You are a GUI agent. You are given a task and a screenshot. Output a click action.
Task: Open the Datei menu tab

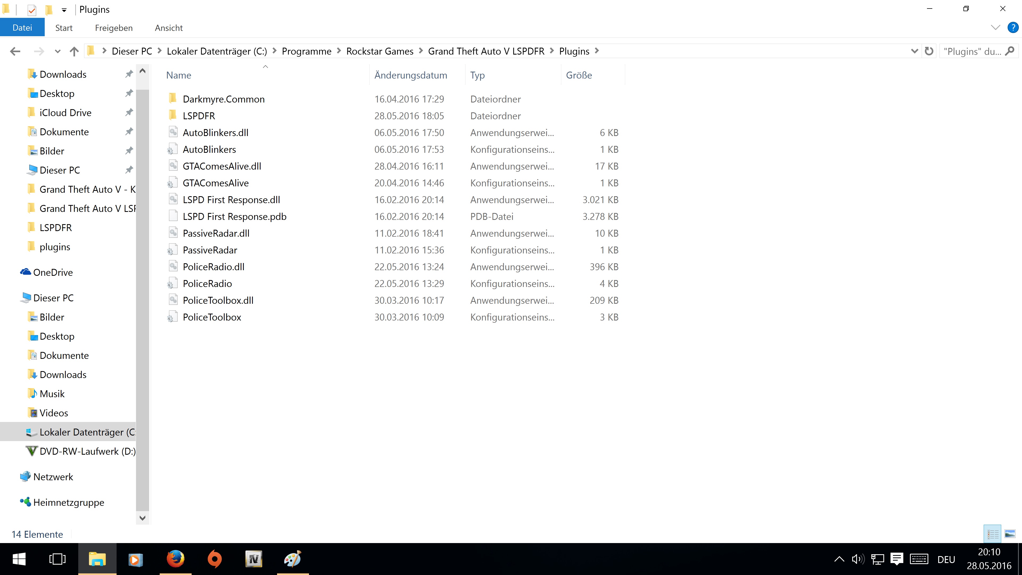(x=22, y=28)
